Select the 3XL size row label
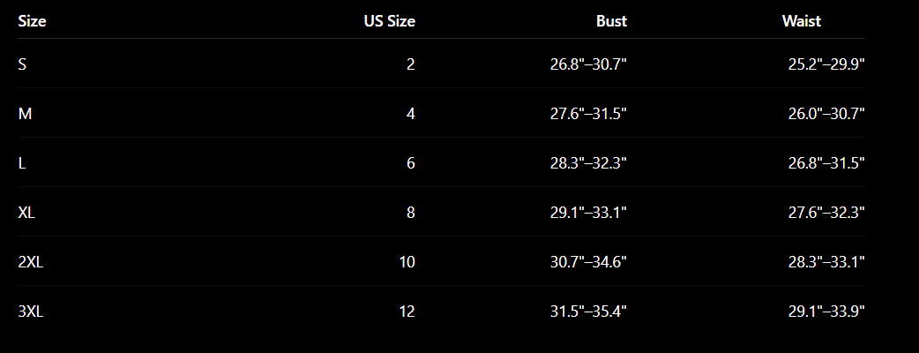The height and width of the screenshot is (353, 919). 31,311
